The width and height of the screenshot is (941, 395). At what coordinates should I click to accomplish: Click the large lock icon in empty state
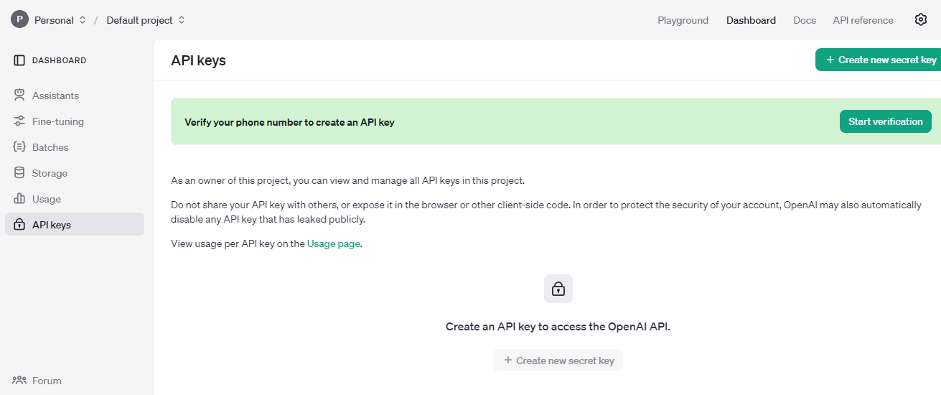click(558, 289)
